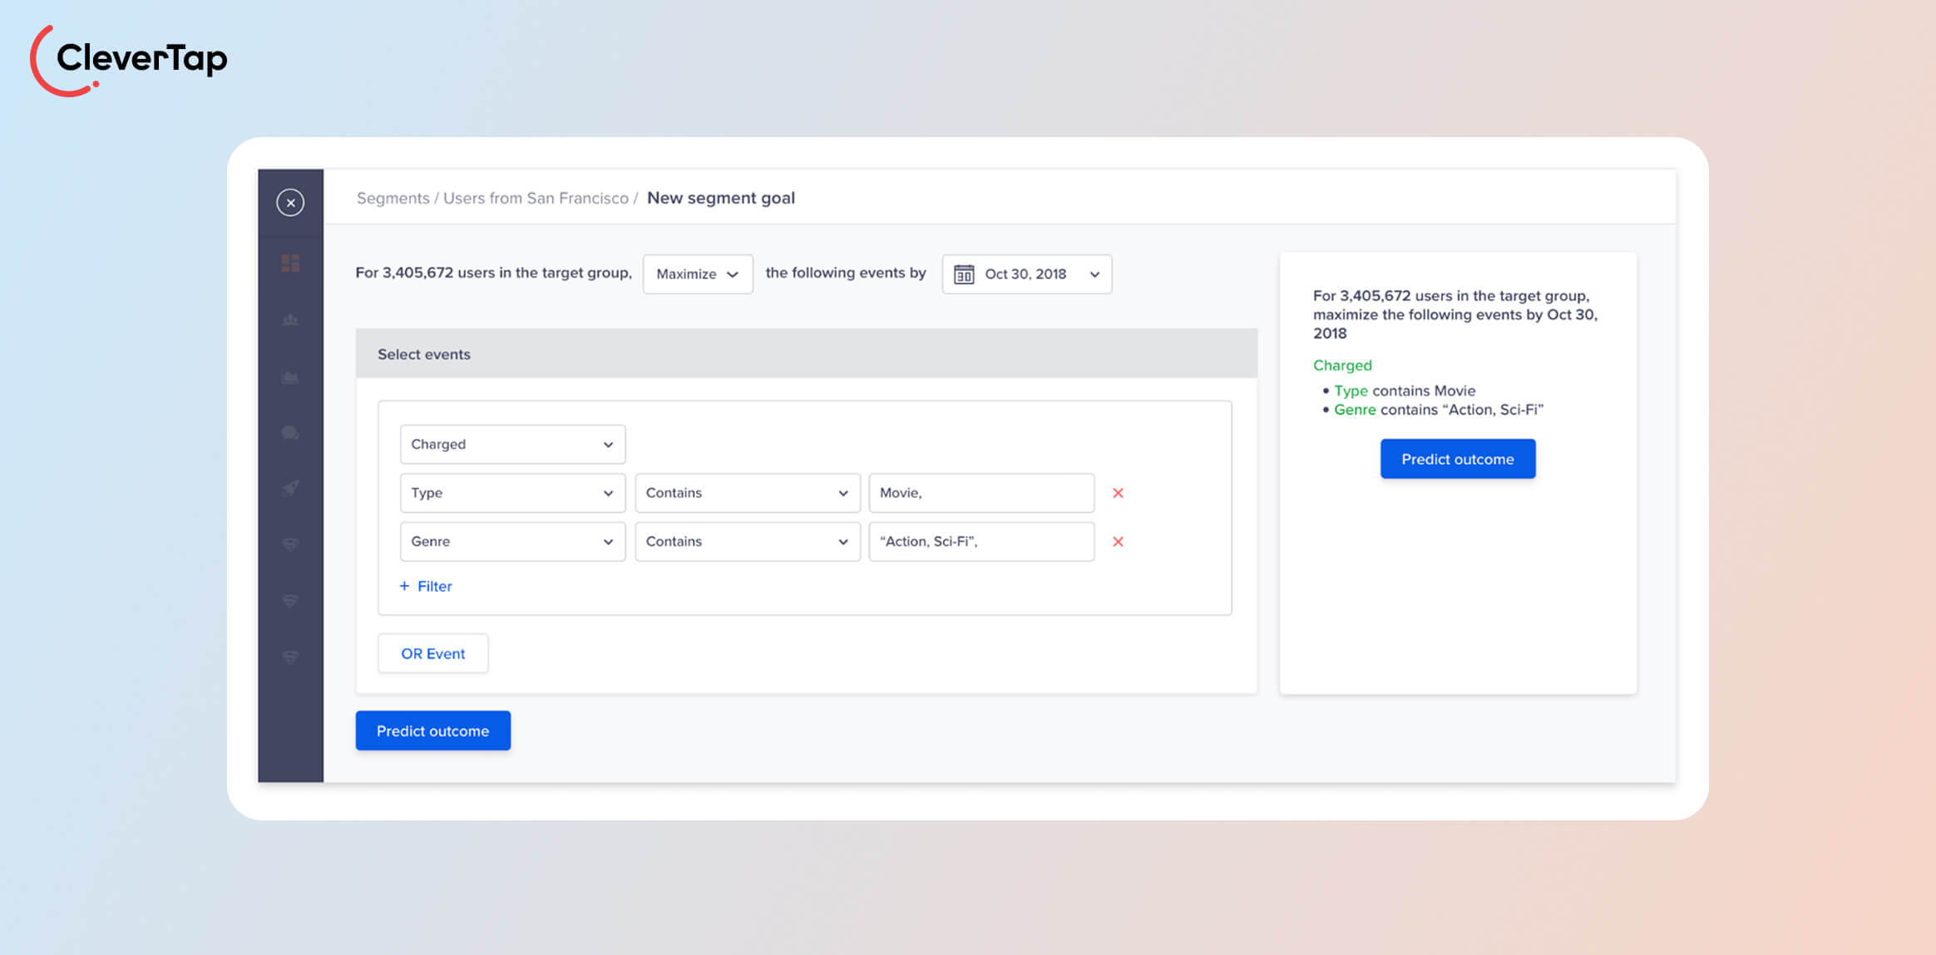Add a new OR Event
Screen dimensions: 1936x955
(432, 653)
